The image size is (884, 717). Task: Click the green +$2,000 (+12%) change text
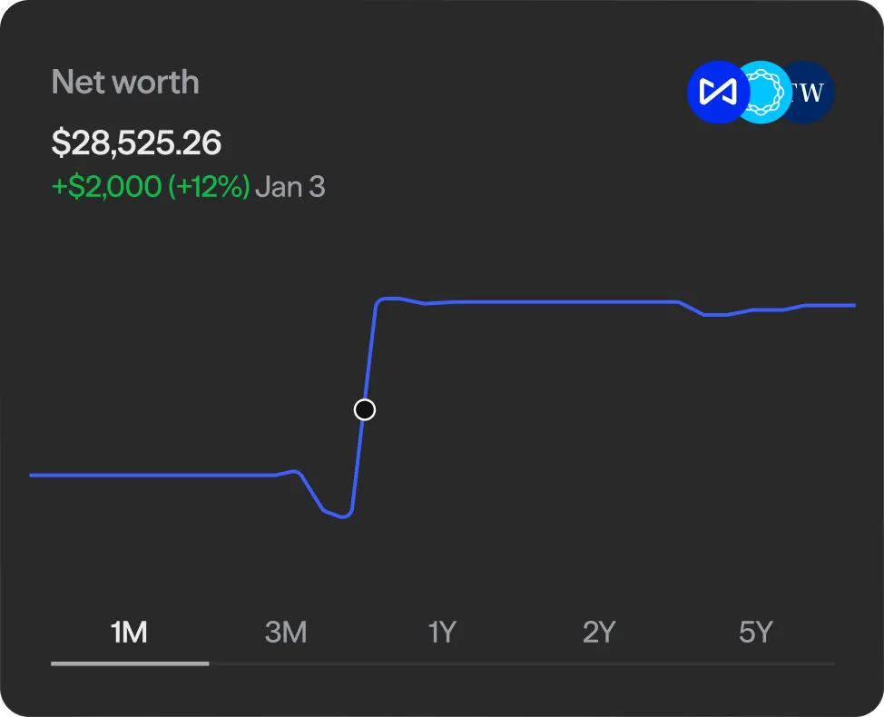coord(150,187)
